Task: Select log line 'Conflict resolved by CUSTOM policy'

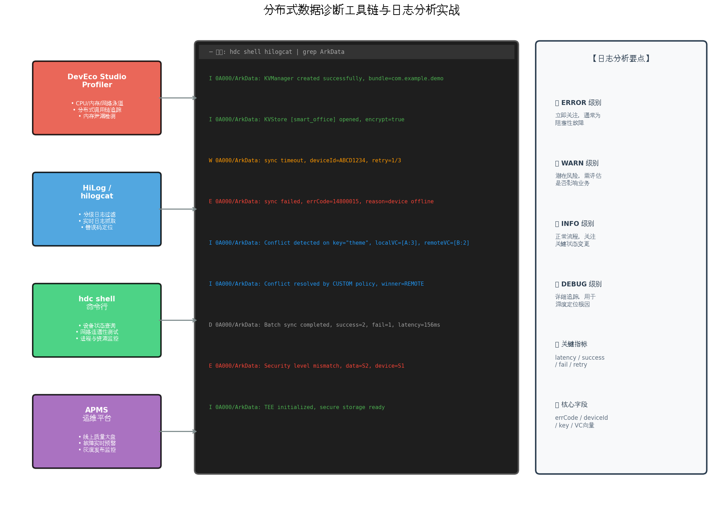Action: pos(316,284)
